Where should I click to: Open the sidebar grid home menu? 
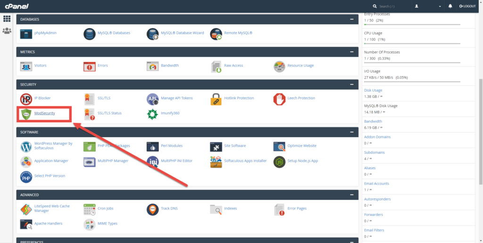(7, 19)
